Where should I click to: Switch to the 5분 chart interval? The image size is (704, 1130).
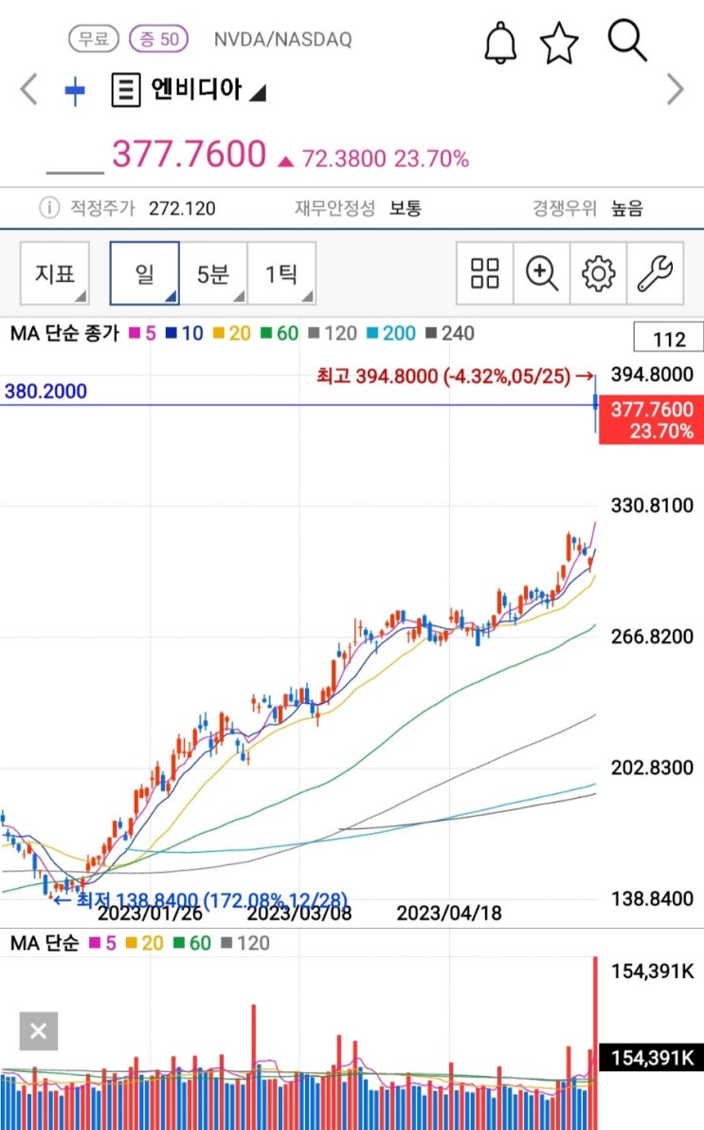[213, 273]
